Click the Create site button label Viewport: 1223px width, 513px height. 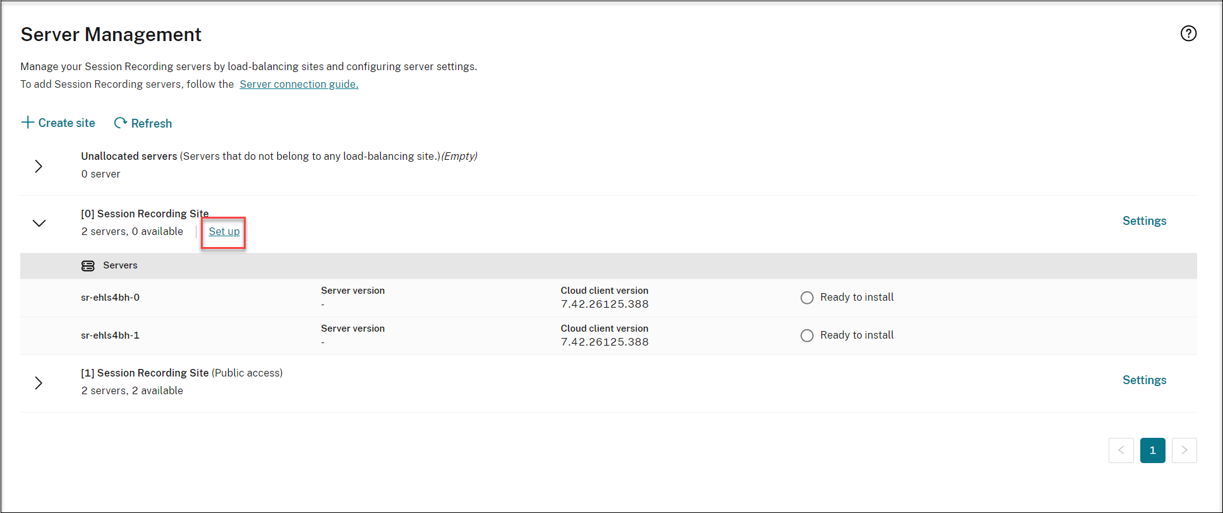click(x=66, y=123)
